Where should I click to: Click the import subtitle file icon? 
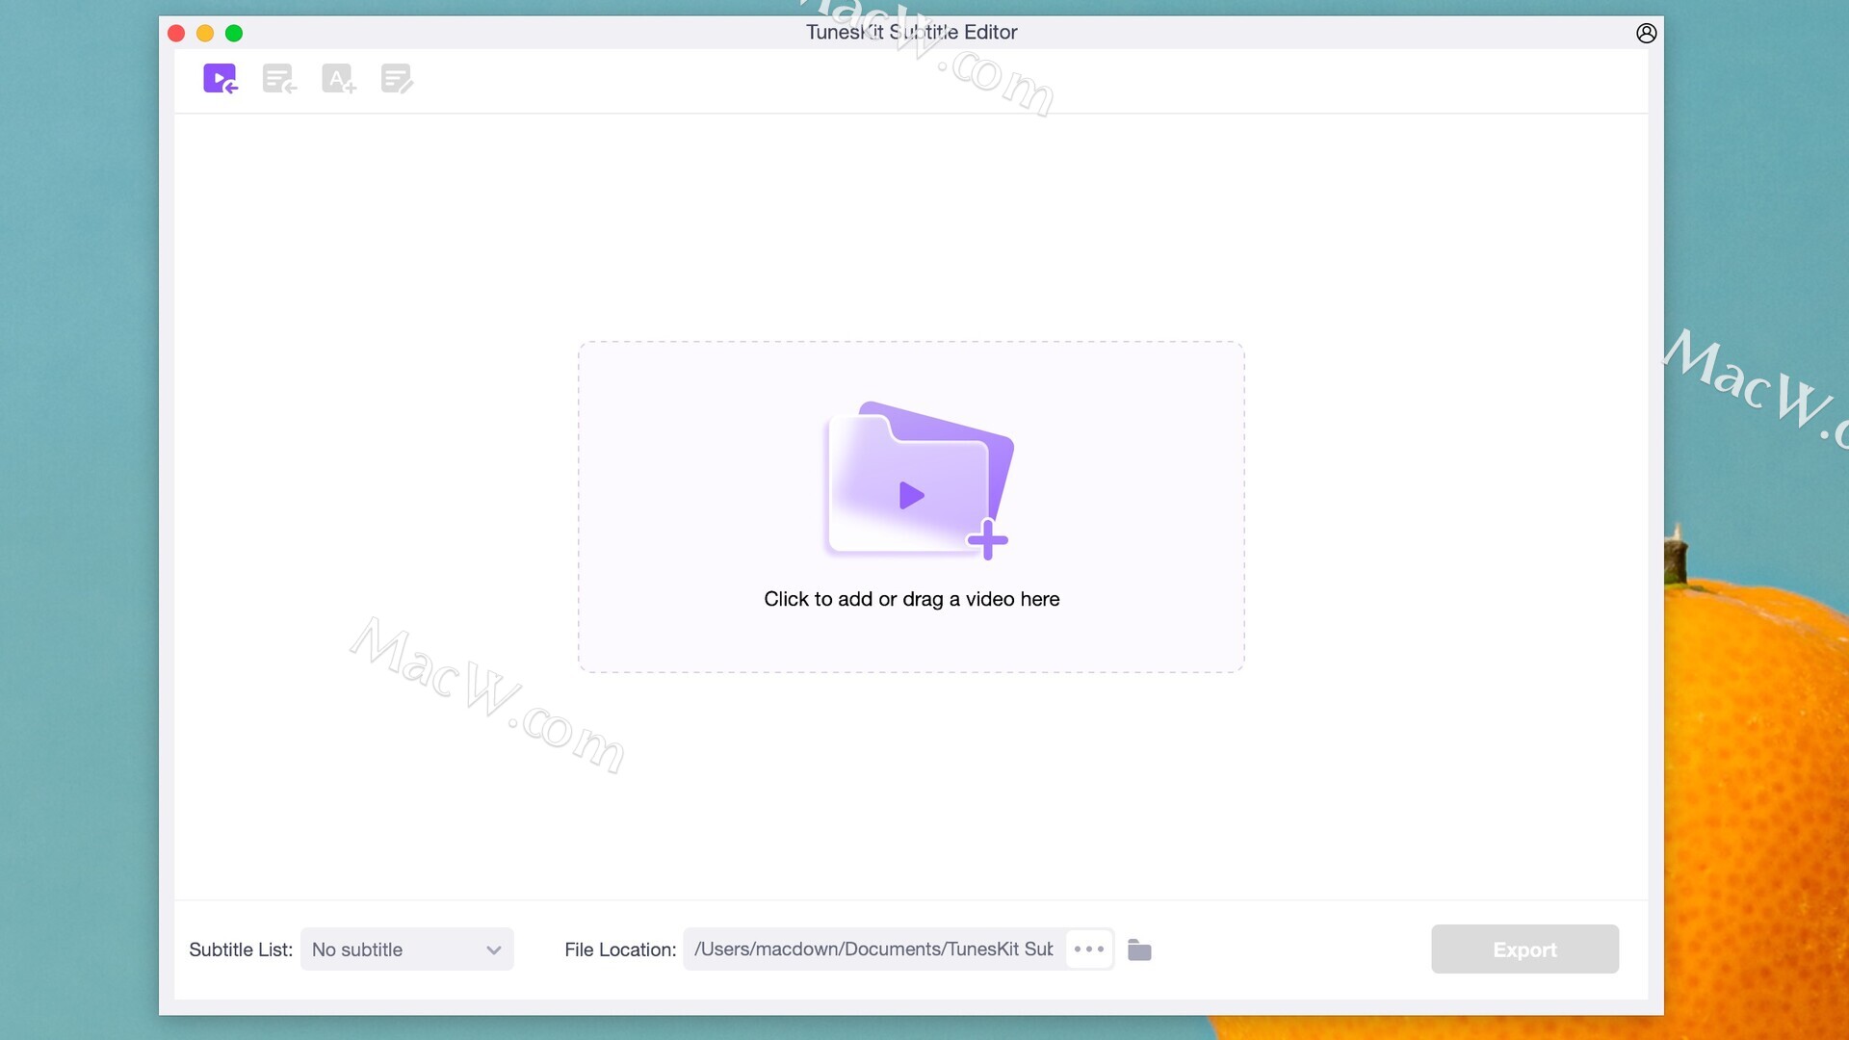coord(279,79)
